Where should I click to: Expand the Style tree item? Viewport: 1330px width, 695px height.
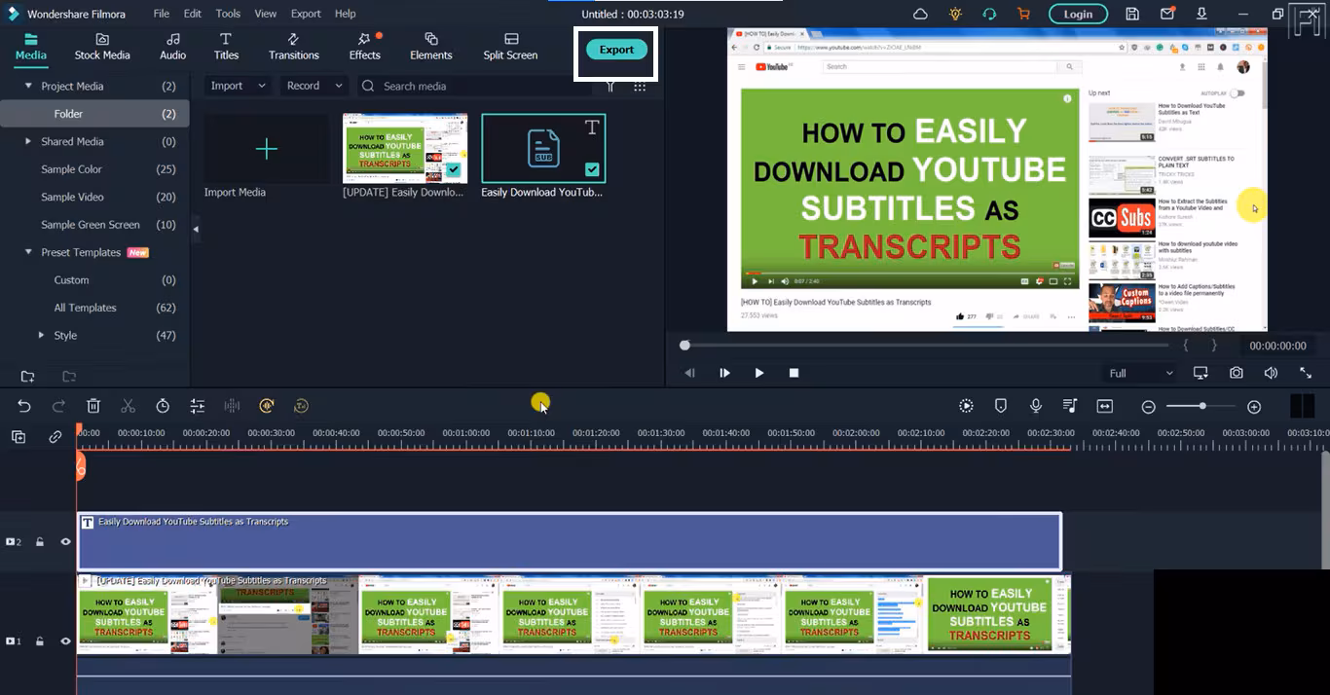[x=41, y=335]
